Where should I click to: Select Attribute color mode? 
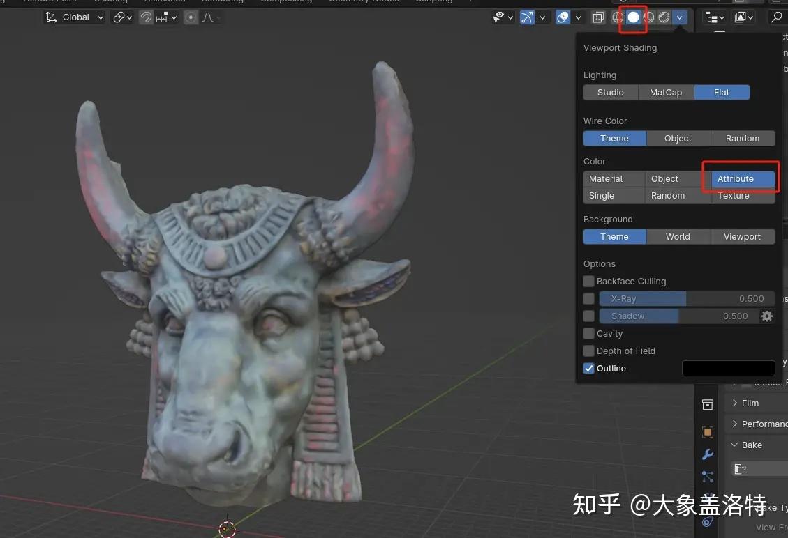coord(743,178)
